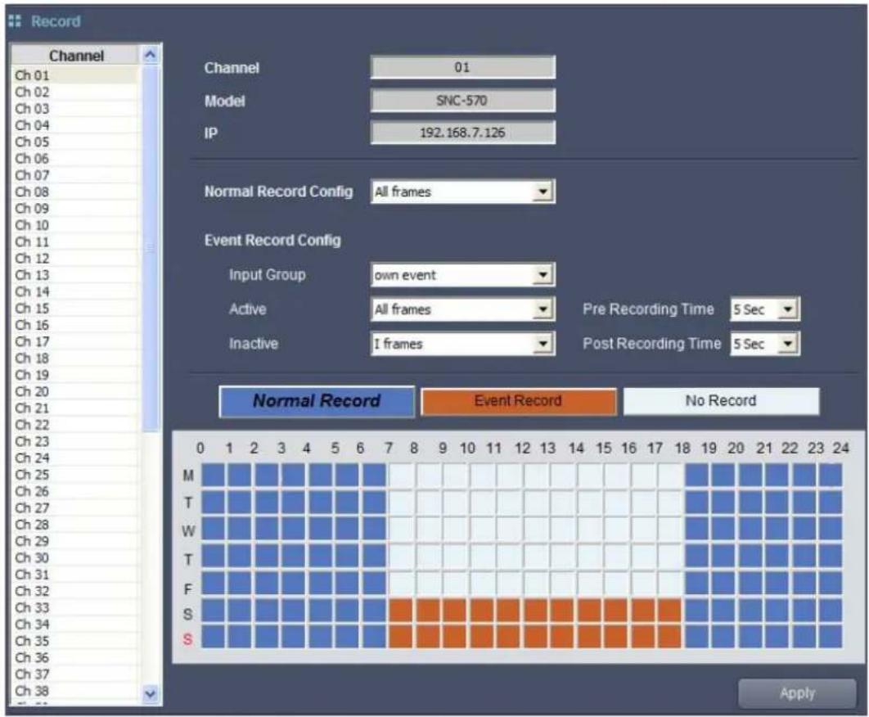Open the Pre Recording Time dropdown
Screen dimensions: 869x717
(x=787, y=309)
